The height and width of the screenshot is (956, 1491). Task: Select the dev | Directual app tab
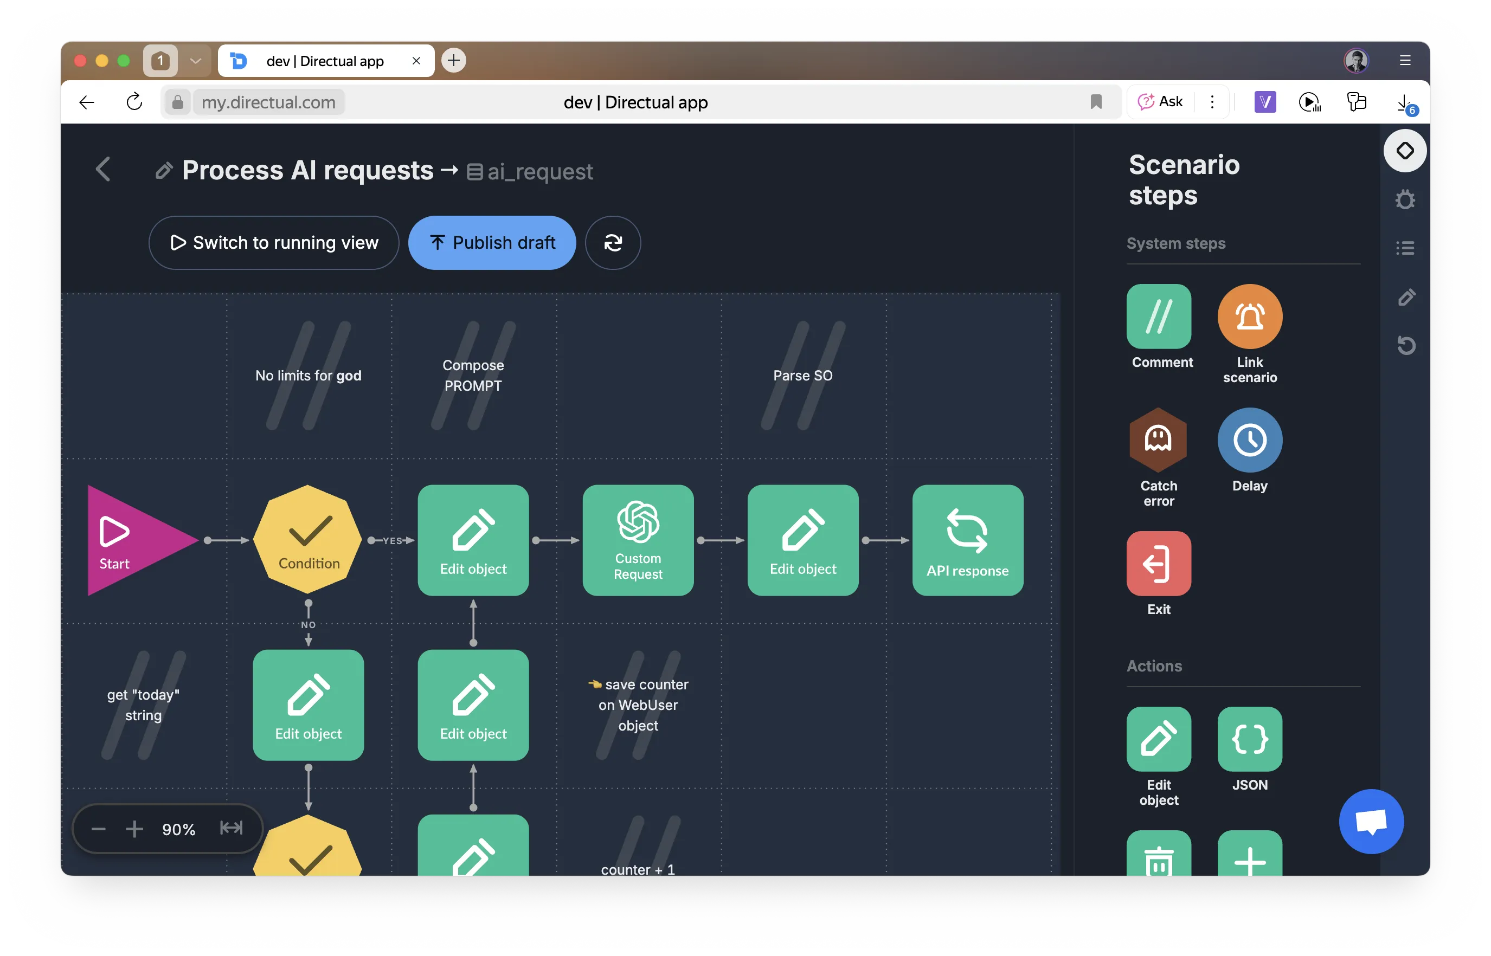[x=325, y=61]
